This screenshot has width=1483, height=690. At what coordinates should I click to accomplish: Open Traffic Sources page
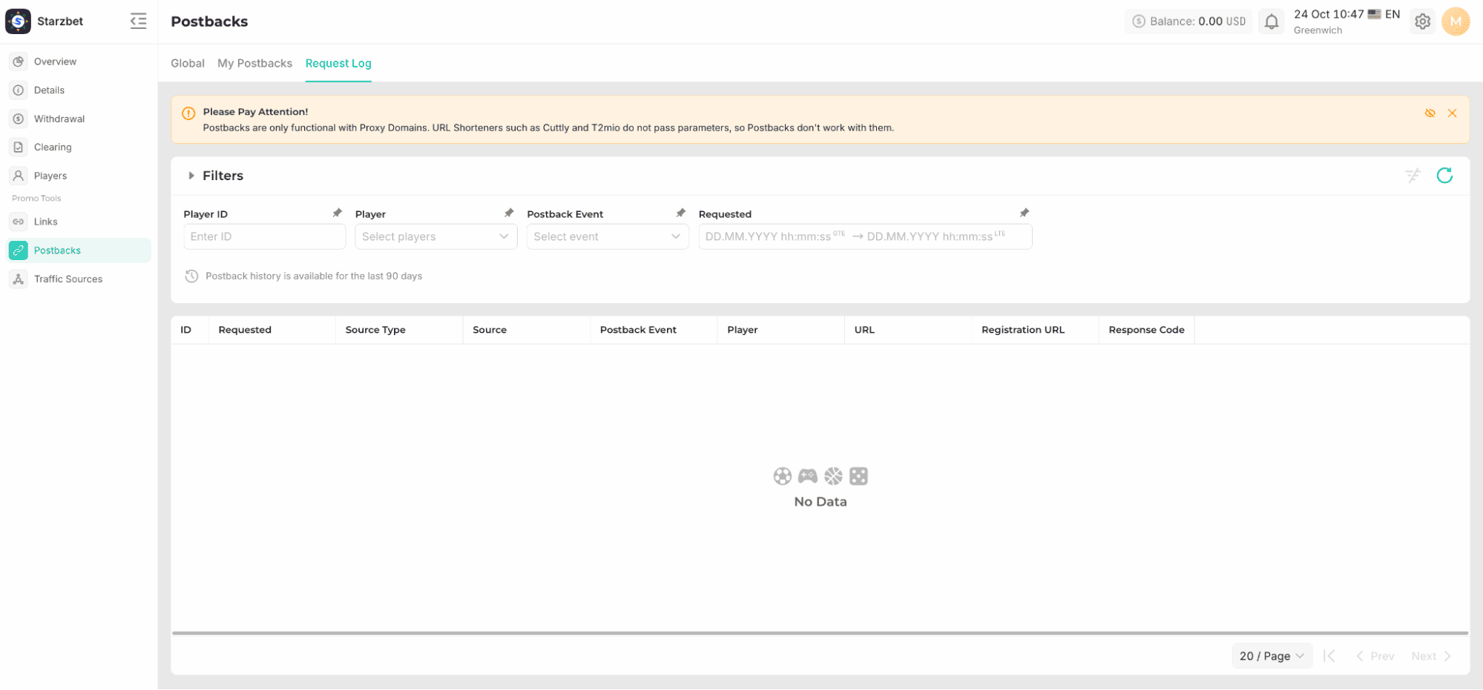79,279
